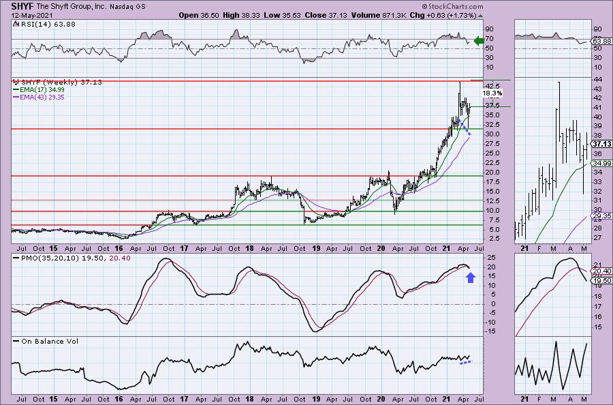The height and width of the screenshot is (405, 613).
Task: Click the -15 label on PMO axis
Action: (x=490, y=331)
